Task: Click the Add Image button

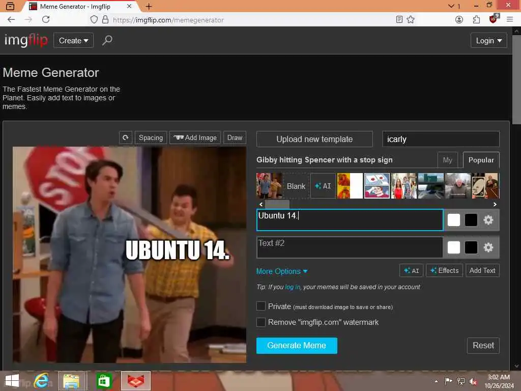Action: tap(195, 137)
